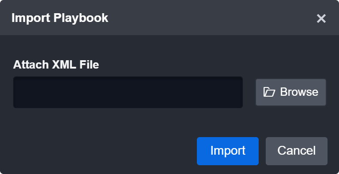This screenshot has height=174, width=339.
Task: Open the file picker via Browse
Action: 291,92
